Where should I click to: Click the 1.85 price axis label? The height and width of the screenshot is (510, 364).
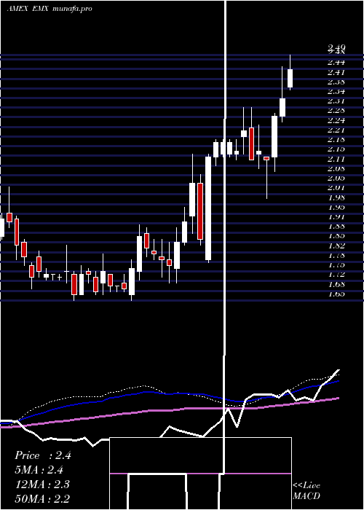(x=336, y=235)
